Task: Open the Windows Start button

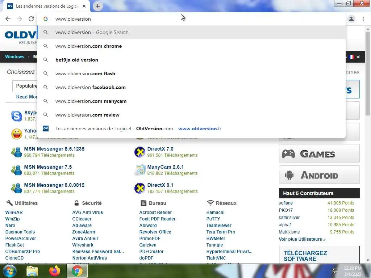Action: [x=9, y=271]
